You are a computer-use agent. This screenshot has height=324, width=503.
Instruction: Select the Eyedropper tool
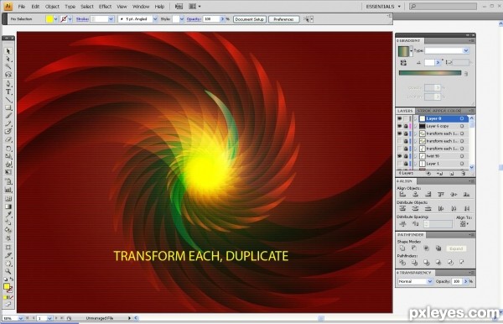coord(8,214)
